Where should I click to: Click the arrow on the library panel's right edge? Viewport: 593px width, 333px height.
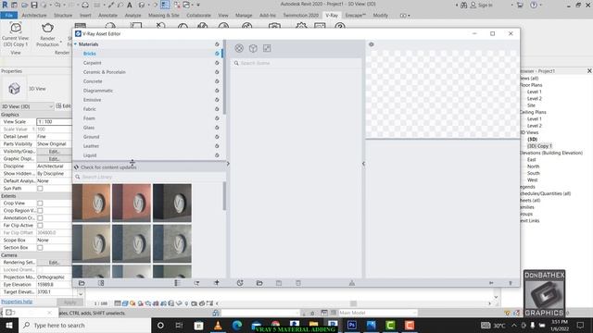click(228, 164)
